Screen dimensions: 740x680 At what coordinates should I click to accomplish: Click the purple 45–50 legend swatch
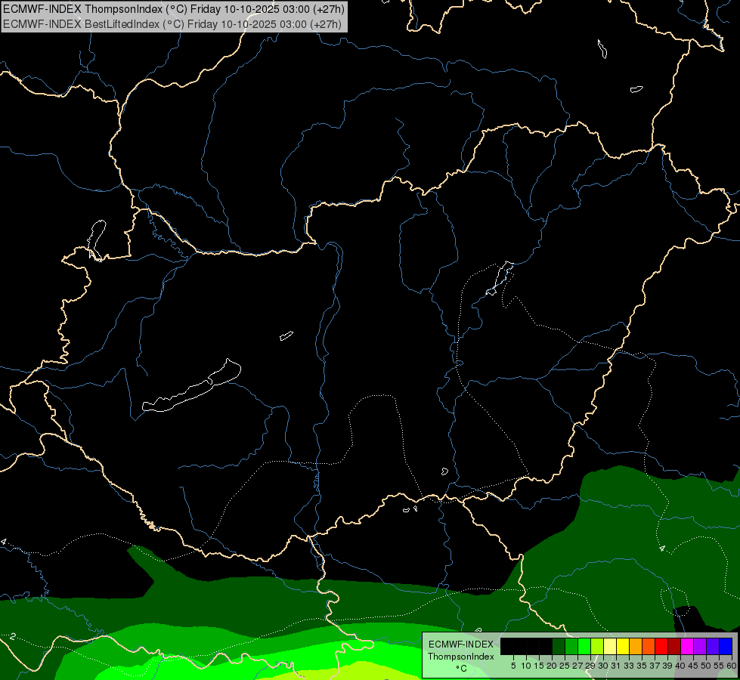[x=700, y=647]
